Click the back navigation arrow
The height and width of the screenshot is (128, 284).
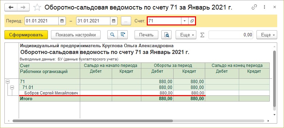click(11, 7)
